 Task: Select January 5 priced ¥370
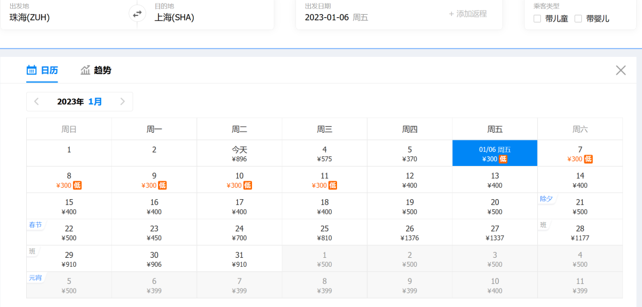click(410, 153)
